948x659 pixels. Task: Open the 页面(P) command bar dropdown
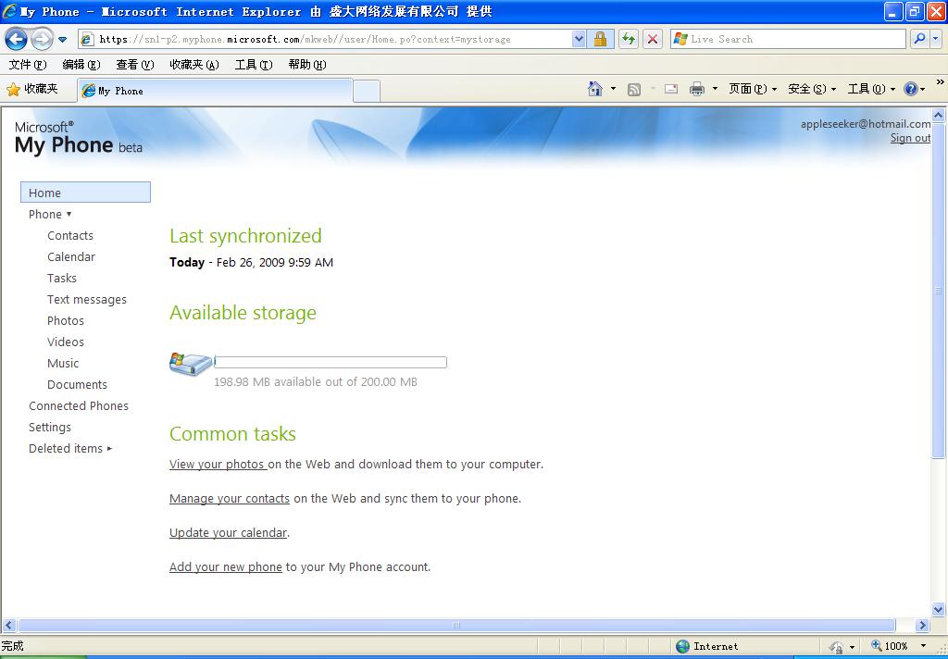(753, 89)
